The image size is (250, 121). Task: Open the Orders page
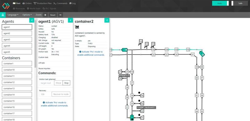tap(27, 3)
